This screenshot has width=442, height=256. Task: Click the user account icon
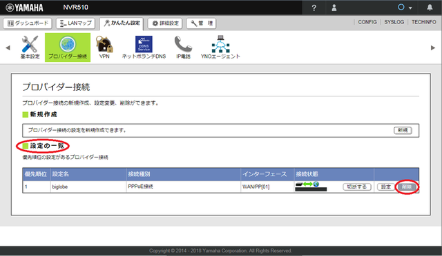click(x=334, y=8)
